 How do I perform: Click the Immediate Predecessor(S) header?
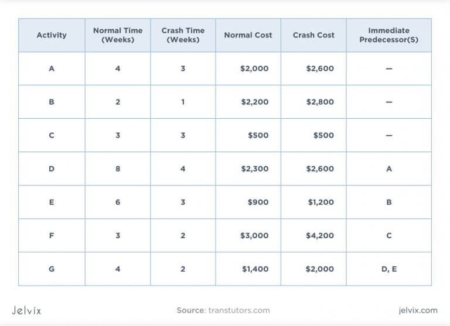coord(388,35)
